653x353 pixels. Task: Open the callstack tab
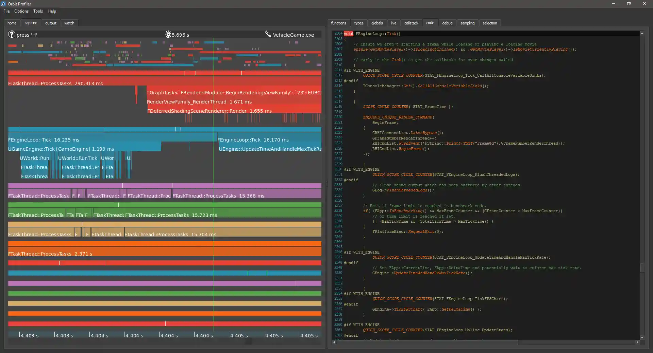tap(411, 23)
